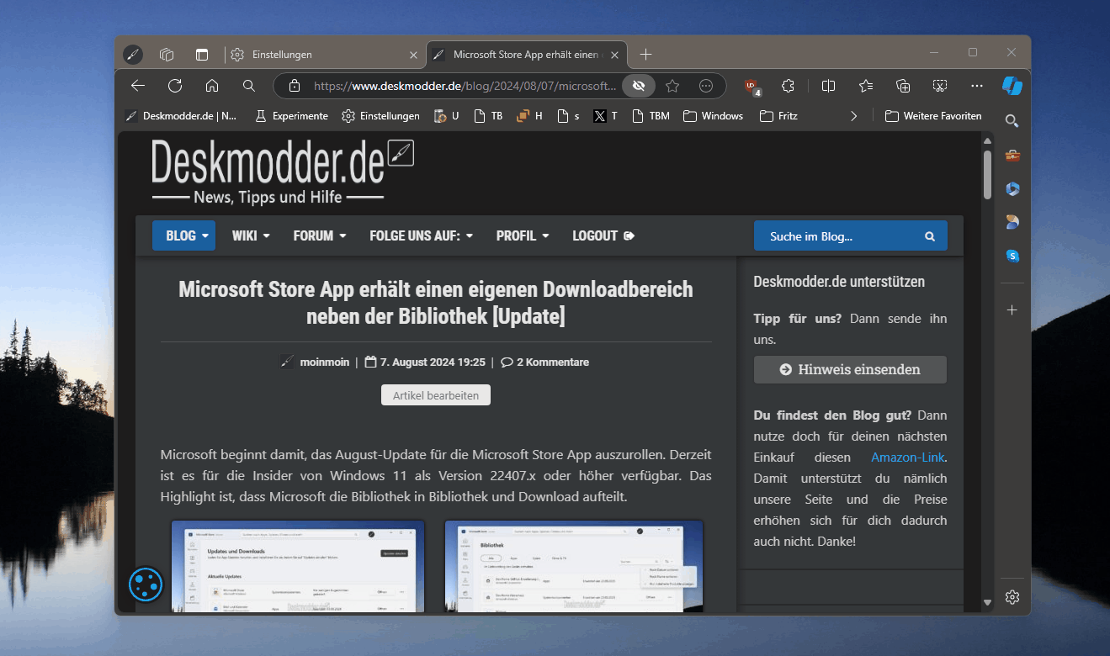Expand the BLOG navigation dropdown
This screenshot has width=1110, height=656.
[183, 235]
